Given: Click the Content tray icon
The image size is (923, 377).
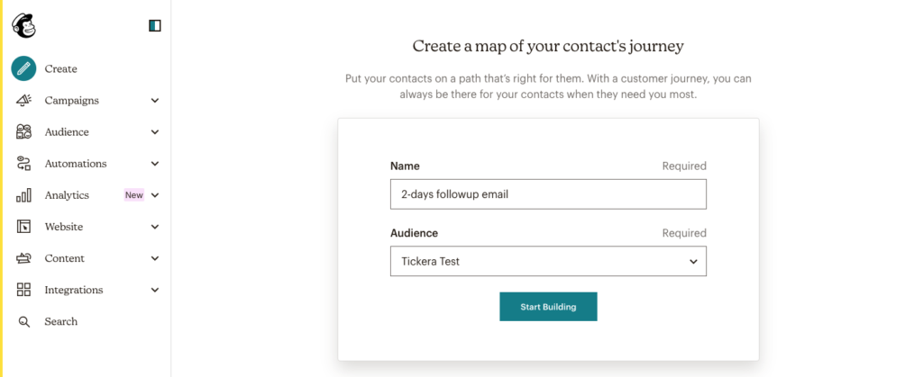Looking at the screenshot, I should point(23,258).
